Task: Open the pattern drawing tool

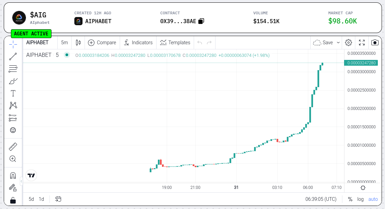Action: (13, 106)
